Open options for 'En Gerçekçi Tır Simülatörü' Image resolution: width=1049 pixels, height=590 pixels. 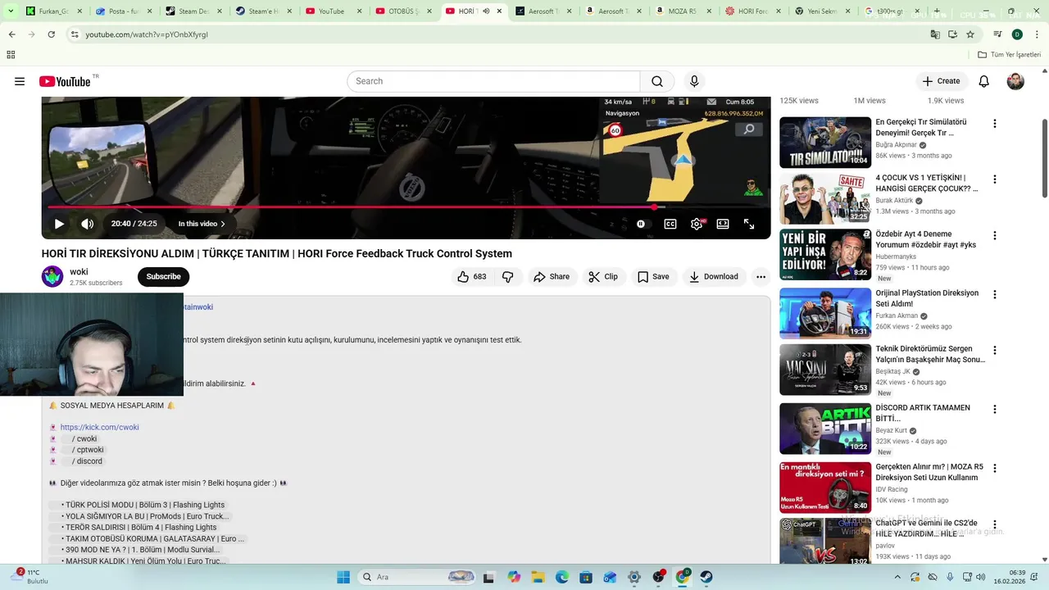(x=994, y=124)
